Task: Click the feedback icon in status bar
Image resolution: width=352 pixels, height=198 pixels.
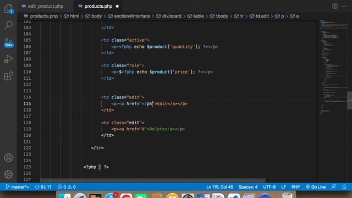Action: tap(334, 187)
